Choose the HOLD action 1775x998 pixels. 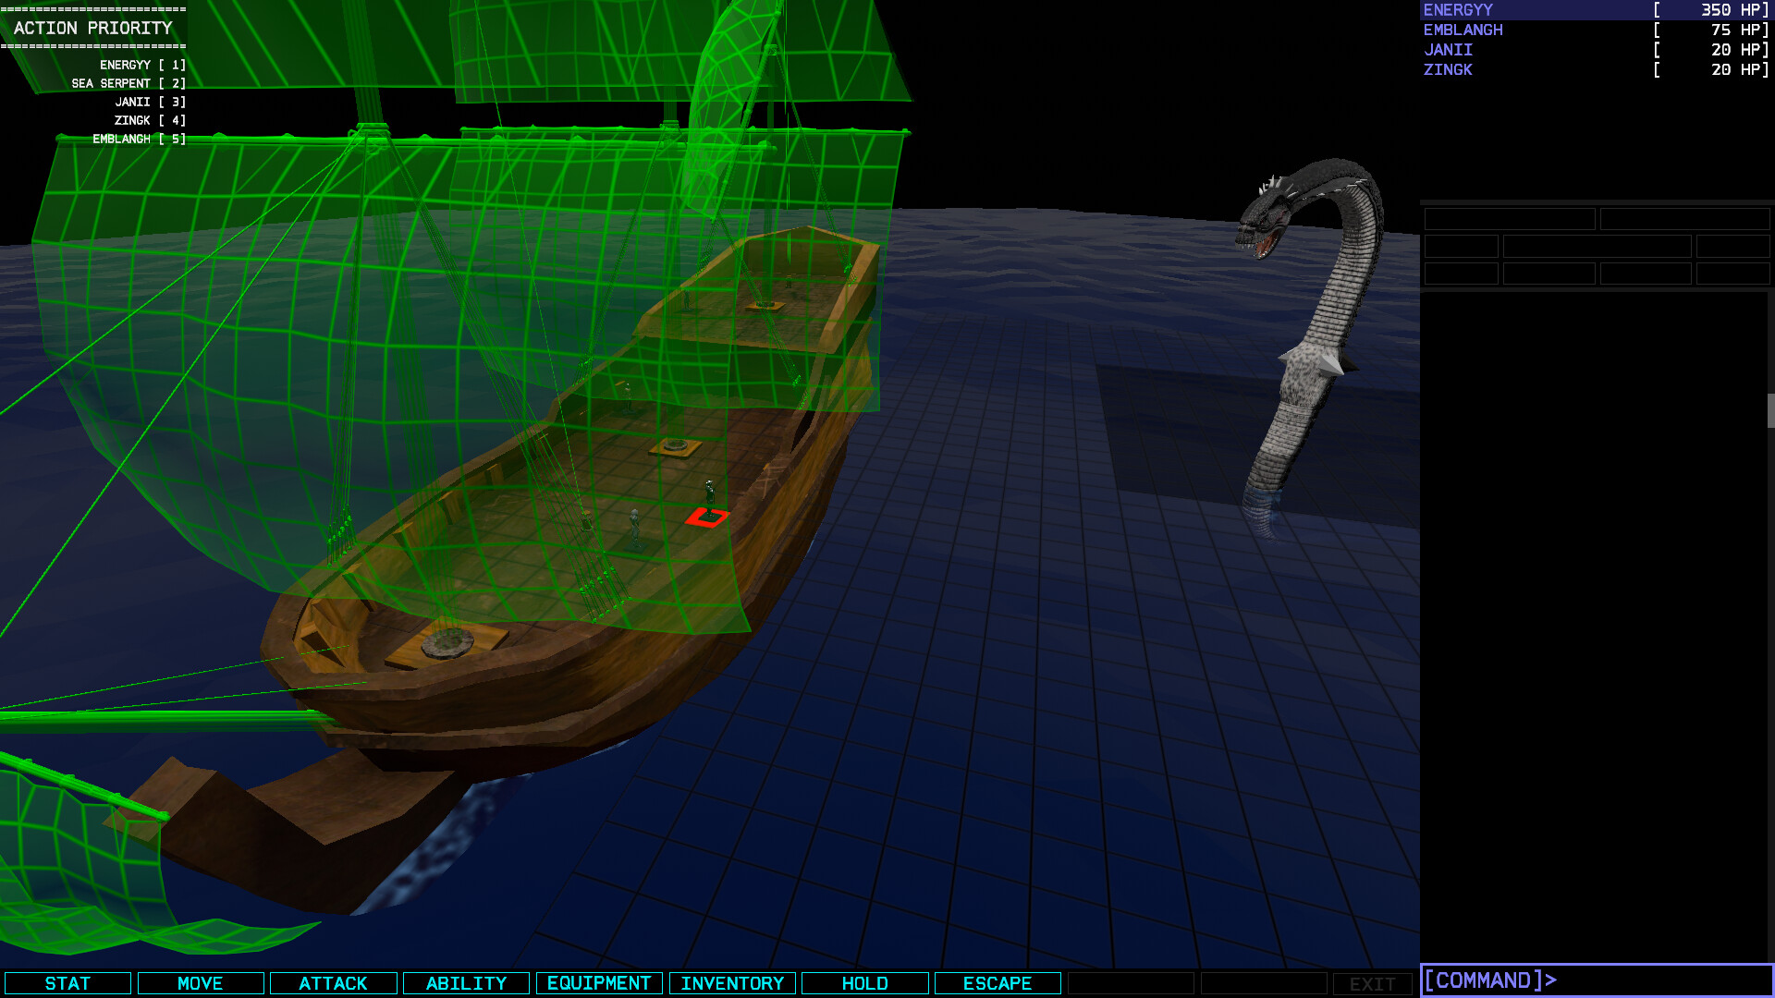click(864, 983)
